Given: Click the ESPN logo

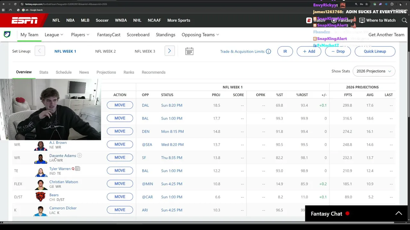Looking at the screenshot, I should point(25,20).
